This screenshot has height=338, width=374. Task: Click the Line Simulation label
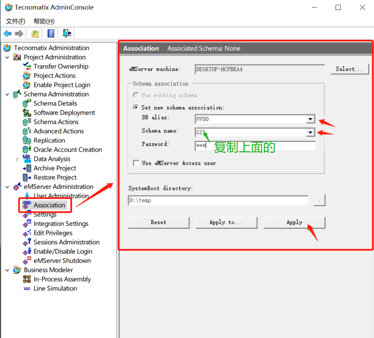[55, 289]
